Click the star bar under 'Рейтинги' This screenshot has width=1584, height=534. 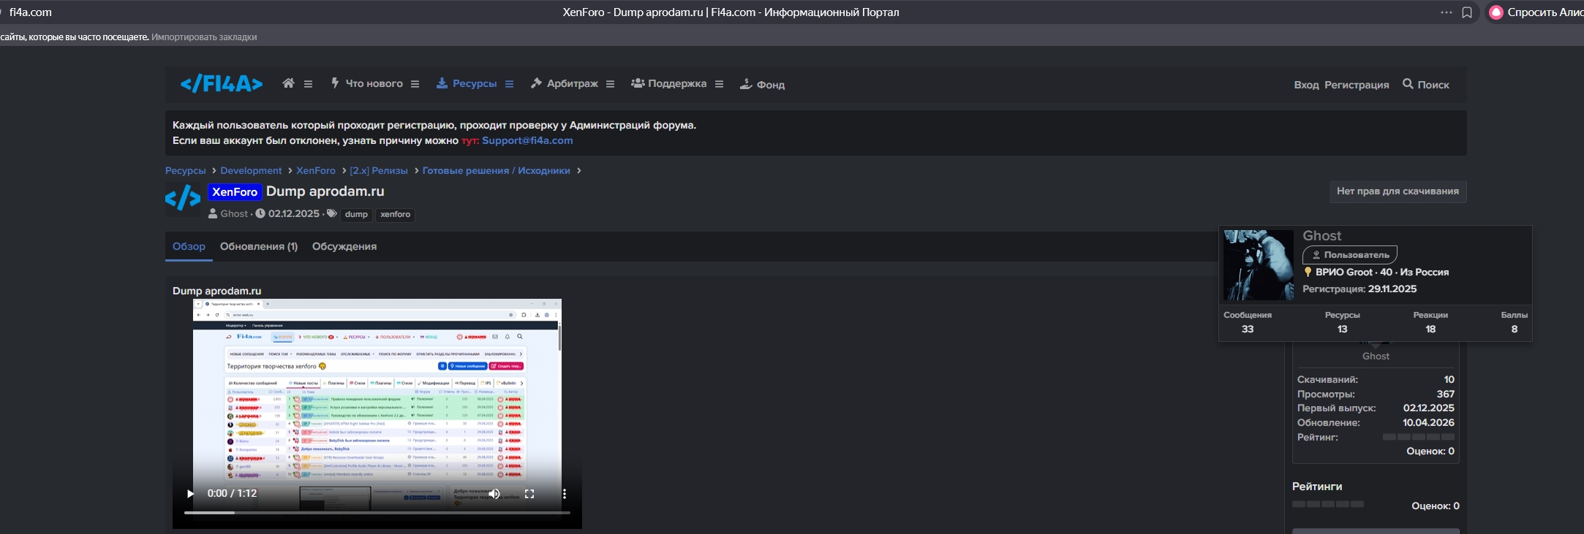1328,504
